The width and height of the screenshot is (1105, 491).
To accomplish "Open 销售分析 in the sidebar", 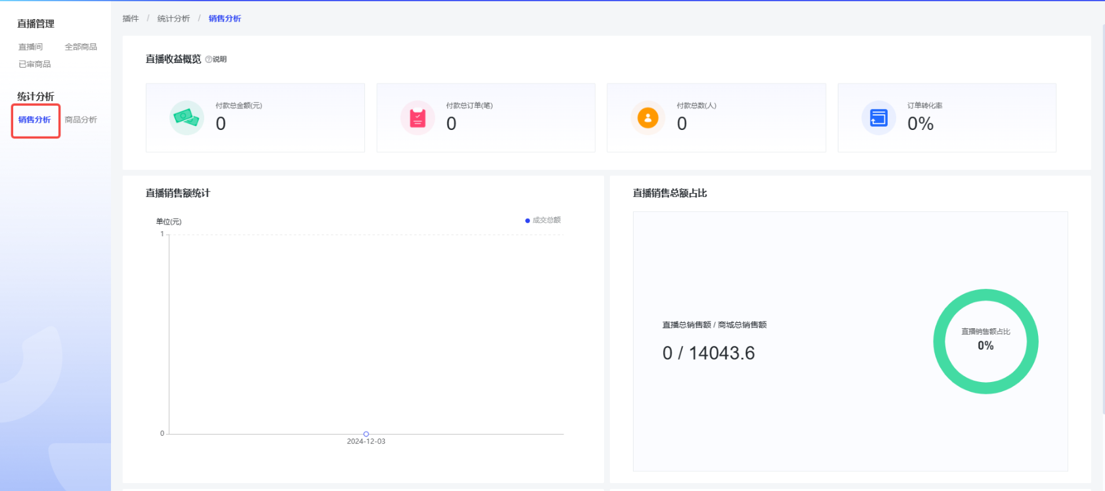I will [35, 120].
